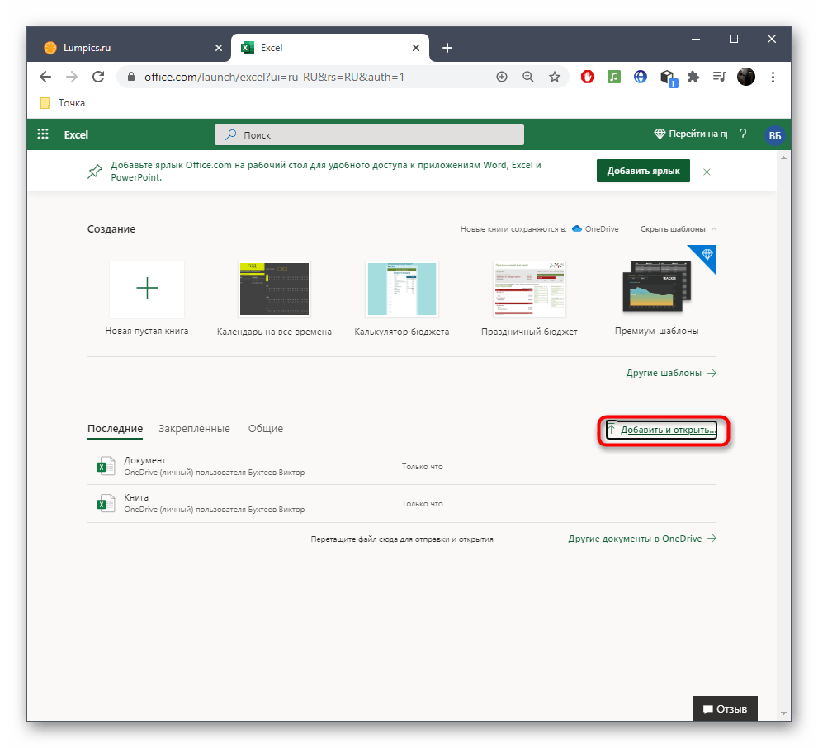Open Калькулятор бюджета template
818x748 pixels.
point(402,299)
